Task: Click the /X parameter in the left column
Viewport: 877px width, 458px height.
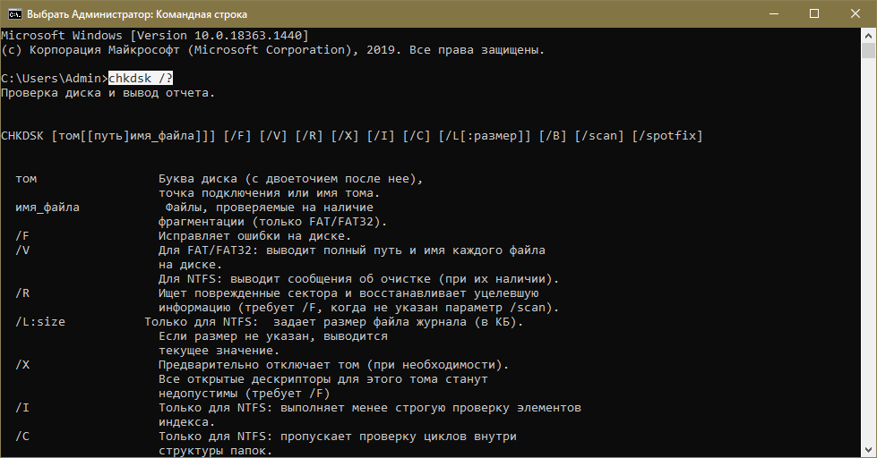Action: [23, 365]
